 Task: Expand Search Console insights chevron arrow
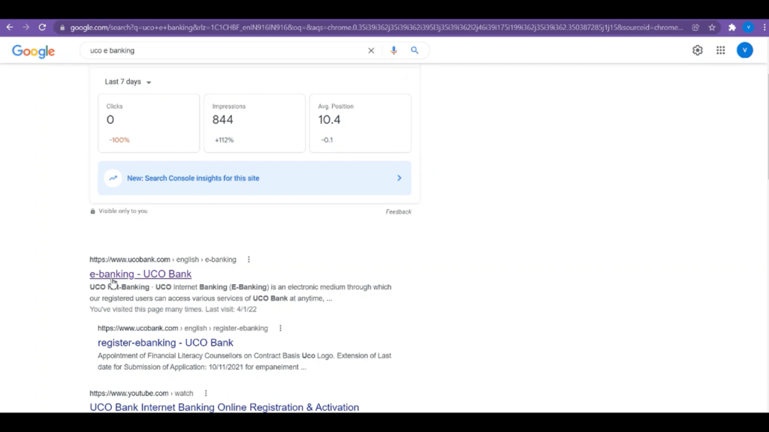[x=400, y=178]
